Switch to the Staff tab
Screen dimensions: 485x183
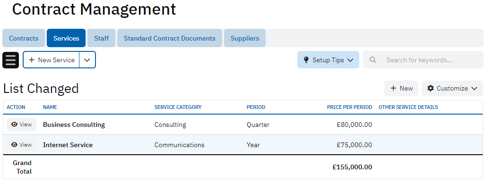(102, 38)
